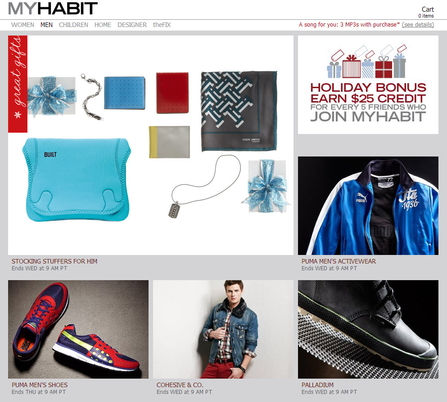Open the Holiday Bonus $25 credit banner
Screen dimensions: 447x402
368,85
